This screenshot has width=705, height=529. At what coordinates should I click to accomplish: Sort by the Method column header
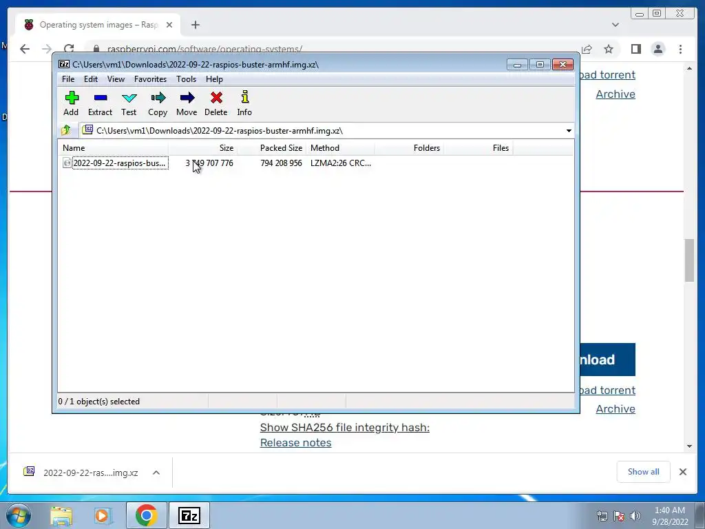(x=340, y=148)
